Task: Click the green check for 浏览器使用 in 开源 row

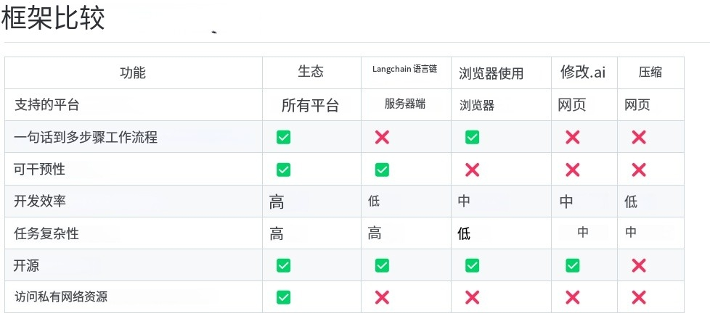Action: pos(472,265)
